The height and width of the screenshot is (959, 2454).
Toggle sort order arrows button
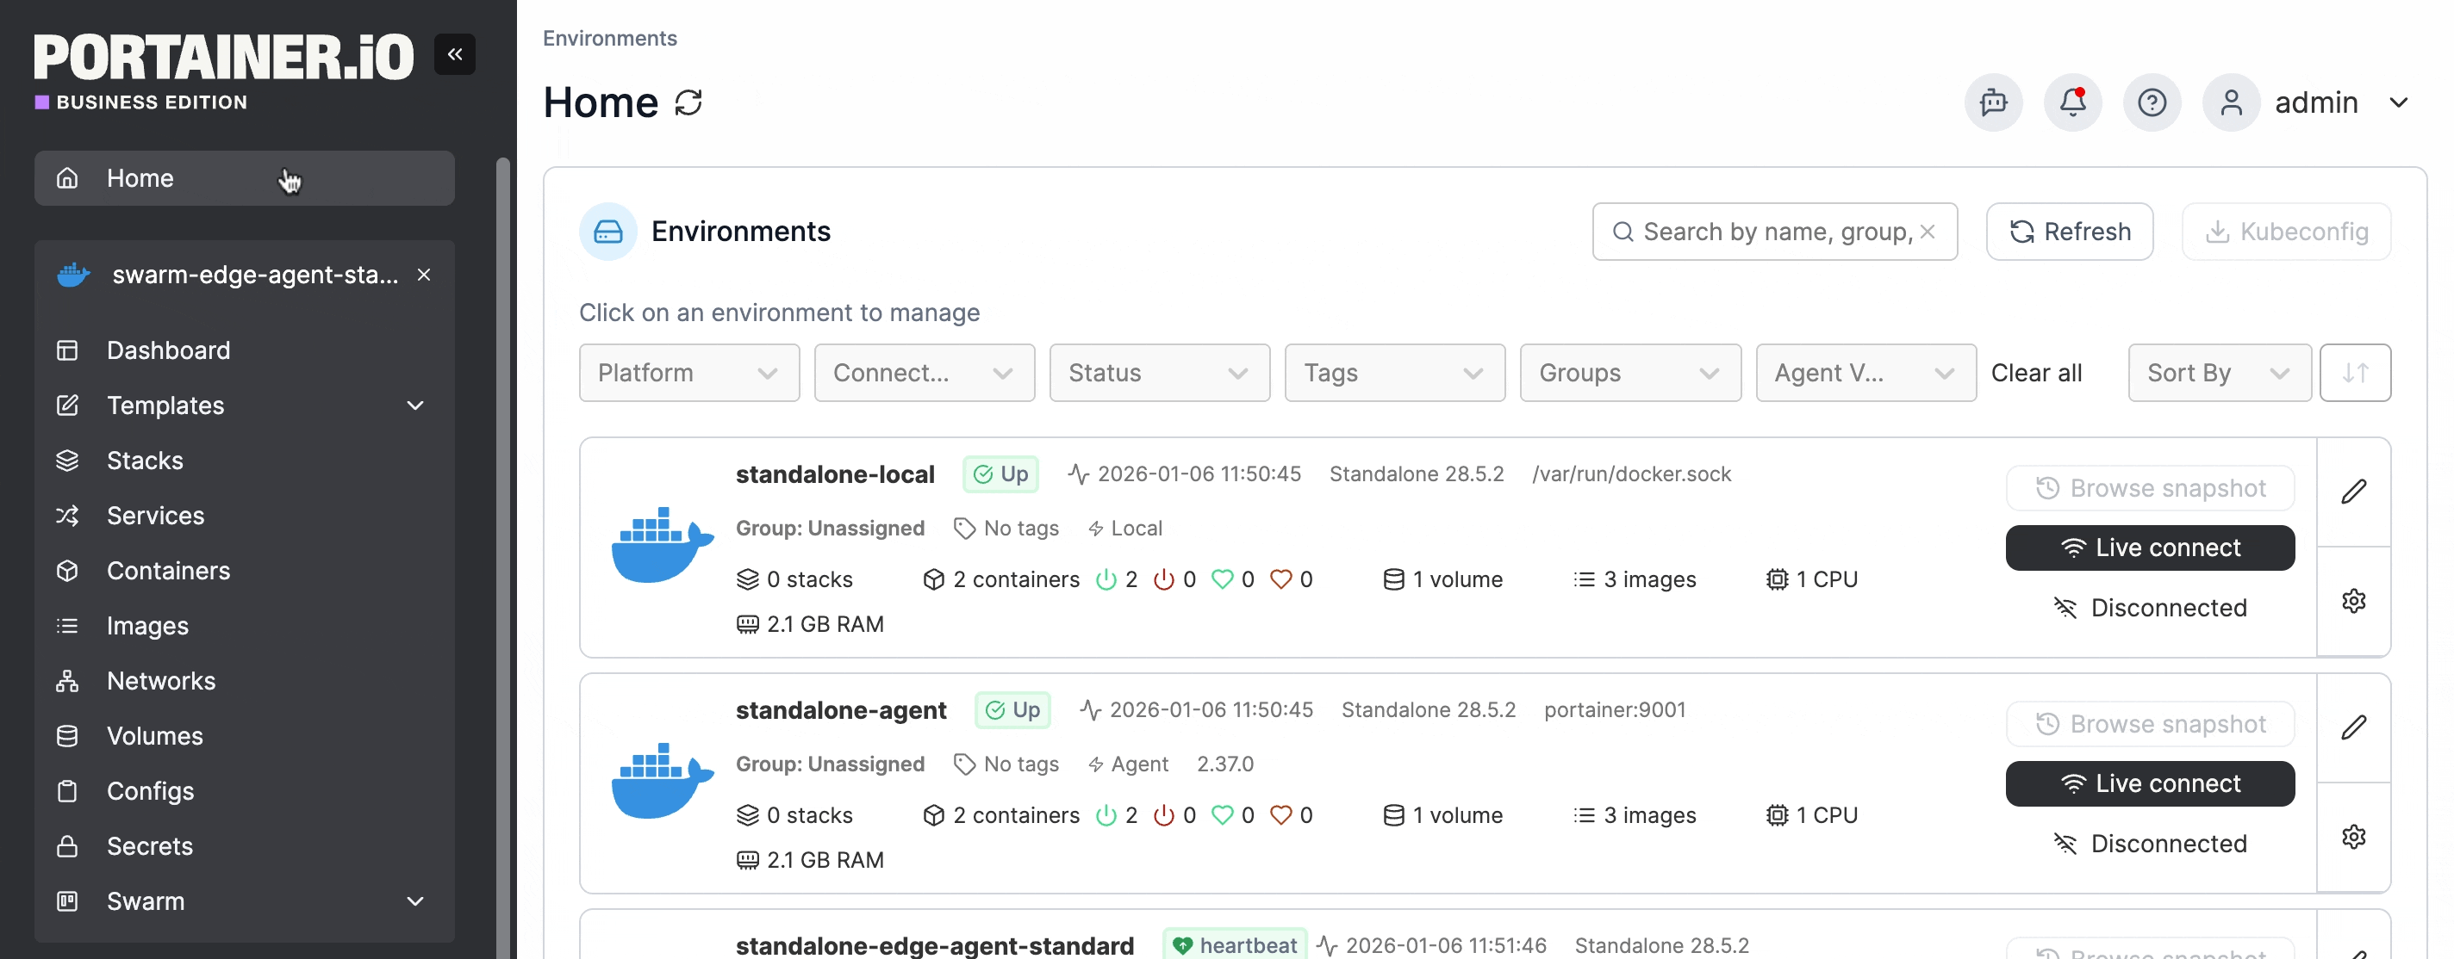2354,373
